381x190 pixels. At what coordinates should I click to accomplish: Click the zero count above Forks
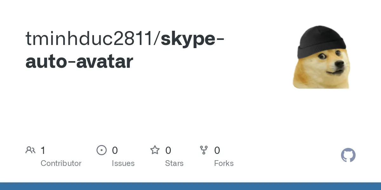(217, 150)
